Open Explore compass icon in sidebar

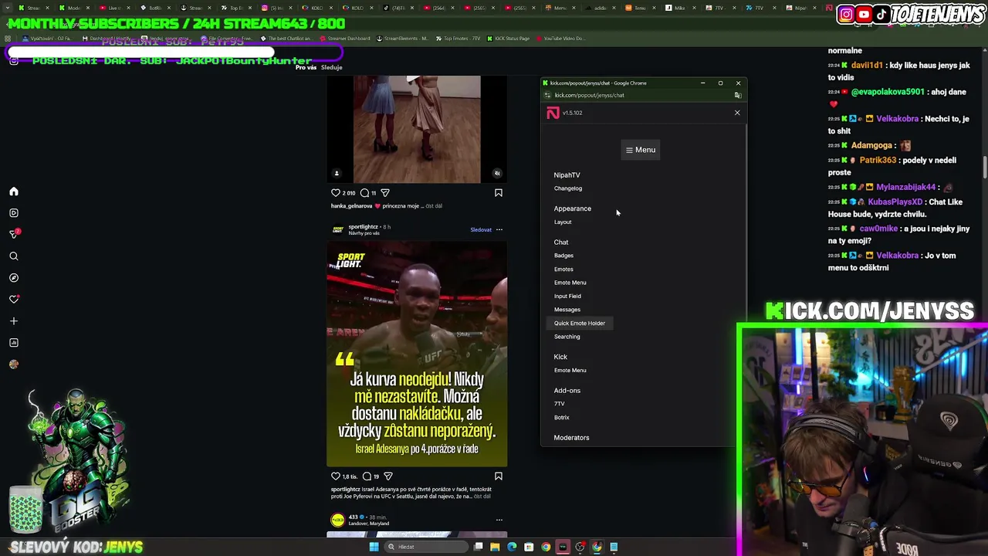pyautogui.click(x=14, y=277)
